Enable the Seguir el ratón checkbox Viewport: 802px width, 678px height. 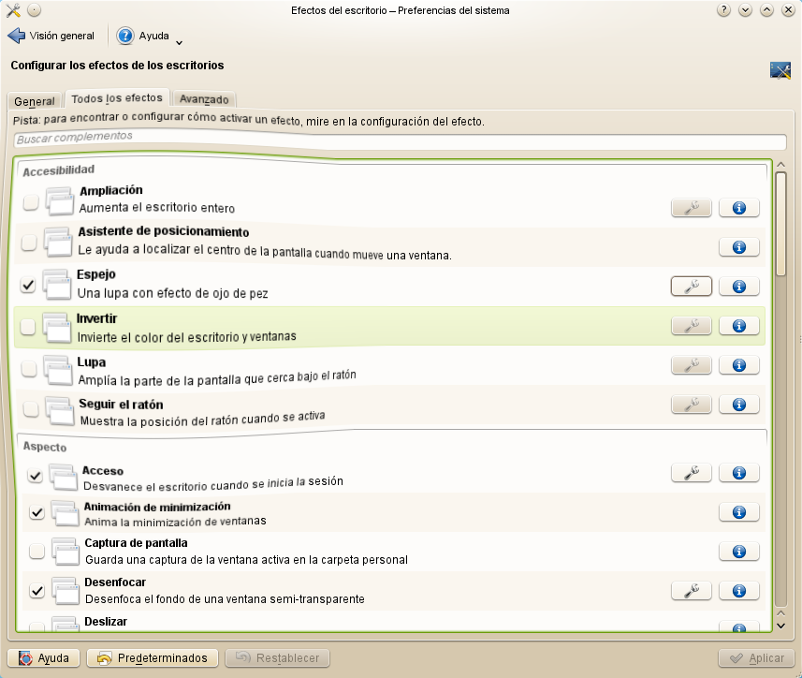click(x=31, y=409)
